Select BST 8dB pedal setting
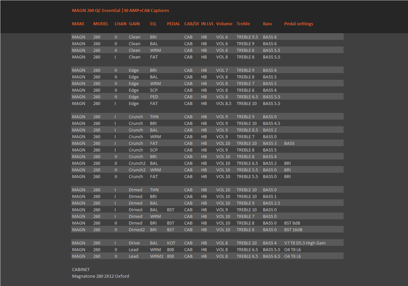This screenshot has height=286, width=408. [292, 223]
